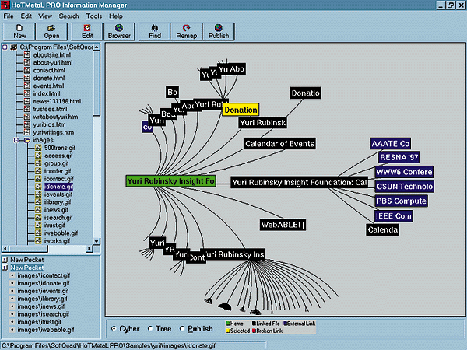Viewport: 467px width, 350px height.
Task: Click the iwebable.gif image icon
Action: (38, 233)
